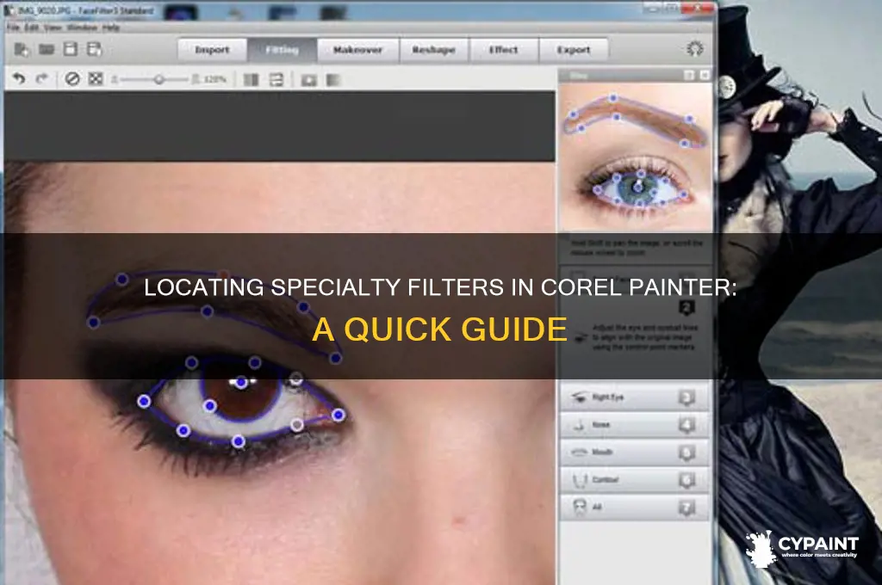Click the face contour icon
The width and height of the screenshot is (882, 585).
pyautogui.click(x=579, y=481)
